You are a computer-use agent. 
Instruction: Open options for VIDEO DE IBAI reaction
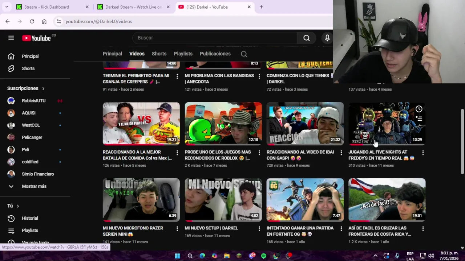[341, 153]
